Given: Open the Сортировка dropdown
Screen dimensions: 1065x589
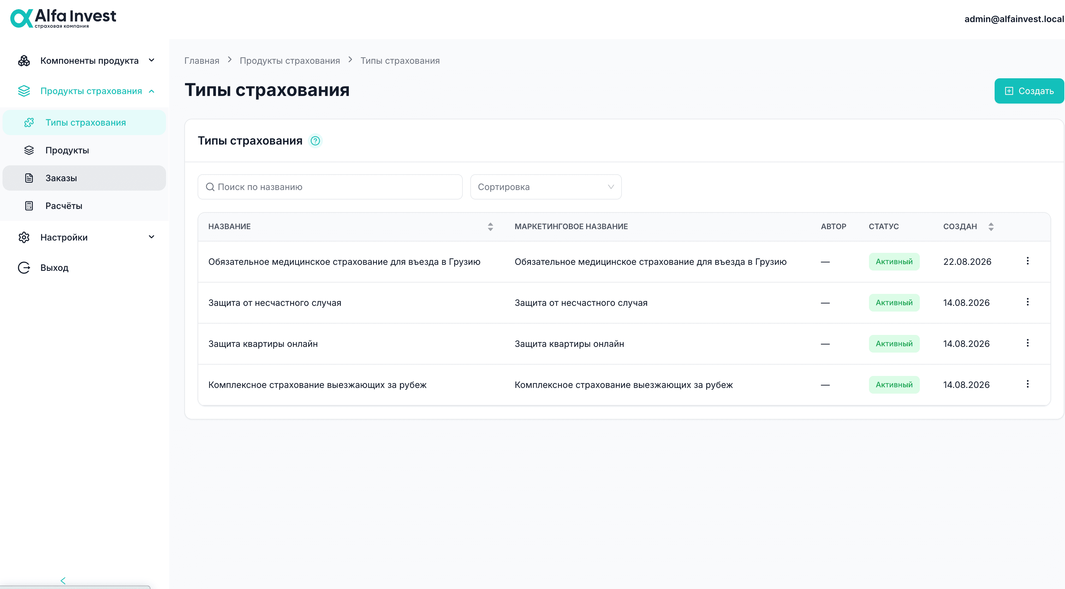Looking at the screenshot, I should coord(546,187).
